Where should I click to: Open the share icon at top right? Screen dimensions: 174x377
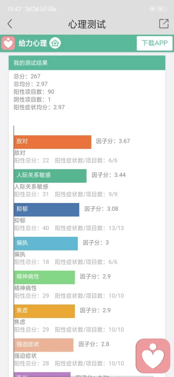click(164, 24)
